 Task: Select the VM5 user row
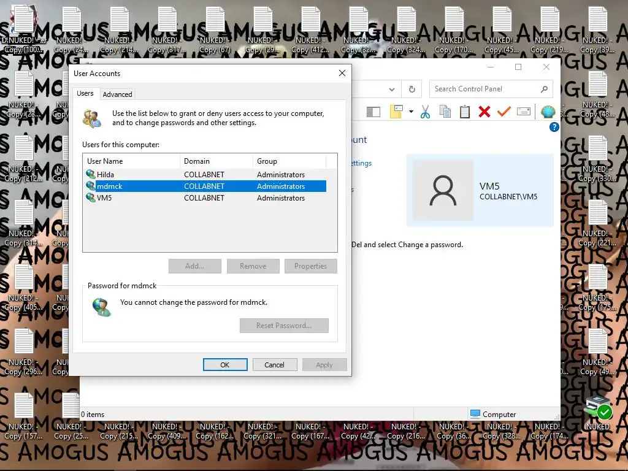[206, 198]
